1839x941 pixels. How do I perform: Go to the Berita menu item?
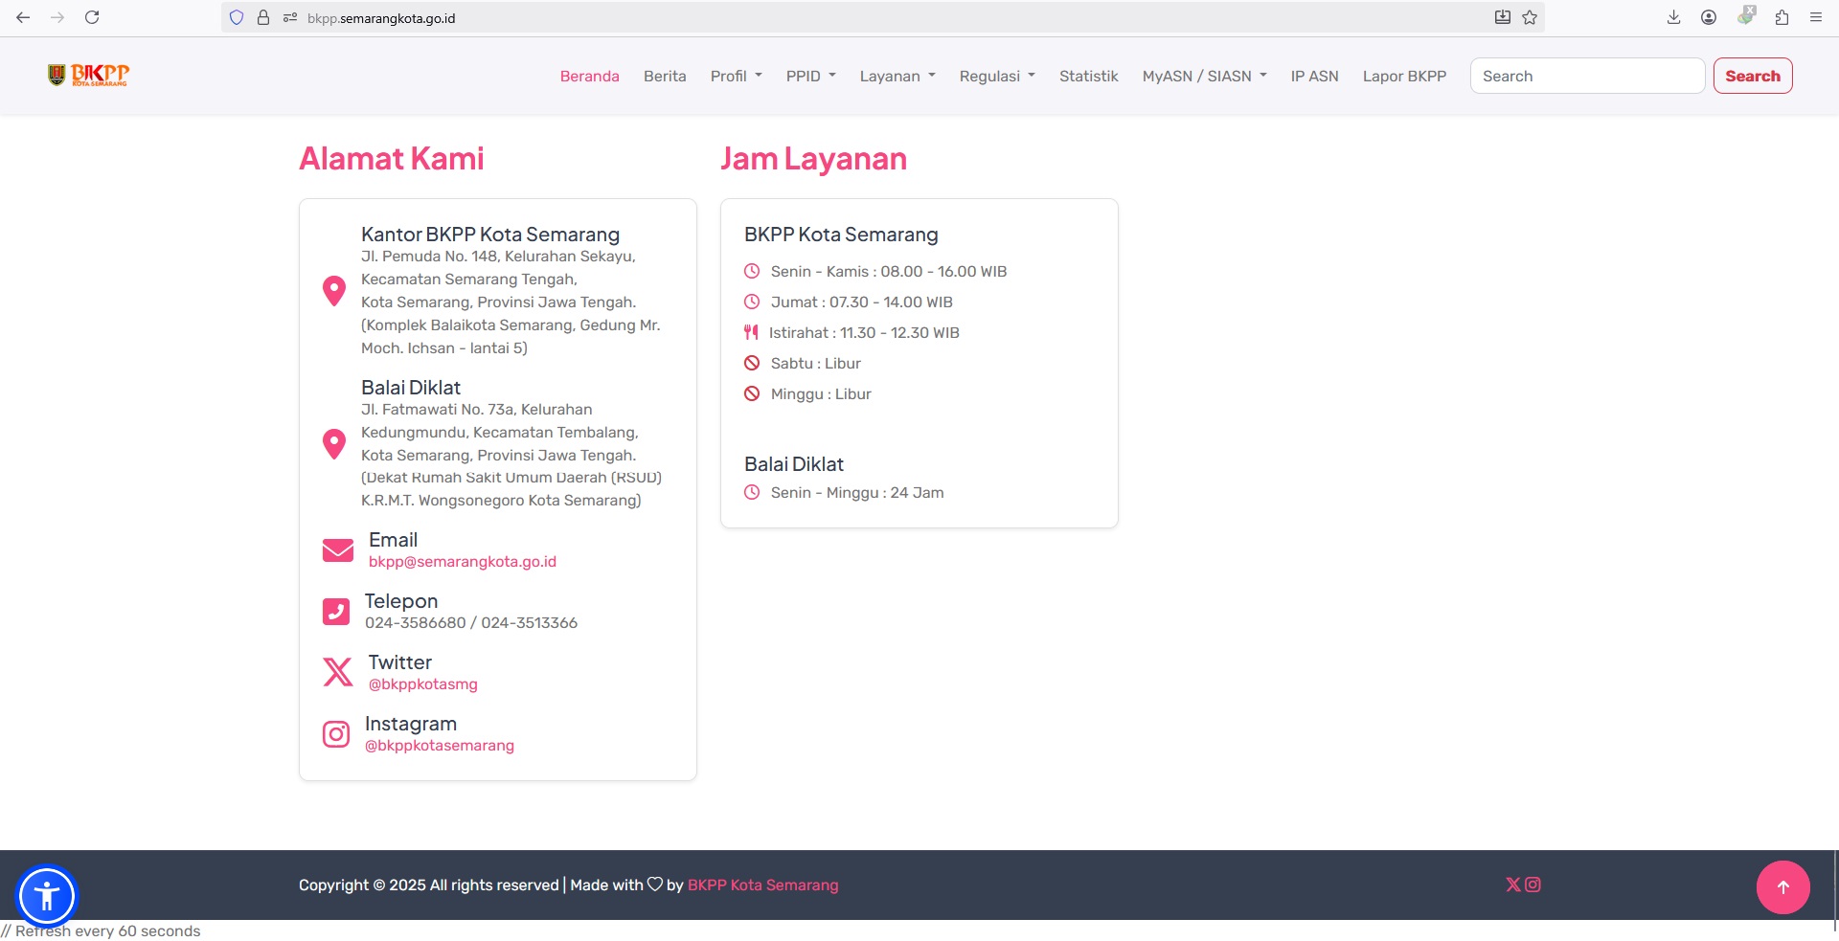(665, 77)
